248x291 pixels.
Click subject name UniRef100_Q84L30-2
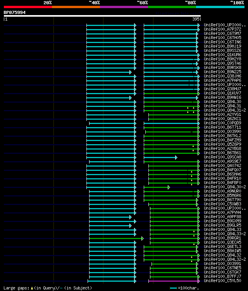point(225,187)
